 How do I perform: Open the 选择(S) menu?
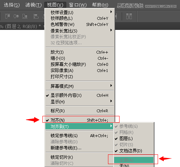(12, 5)
